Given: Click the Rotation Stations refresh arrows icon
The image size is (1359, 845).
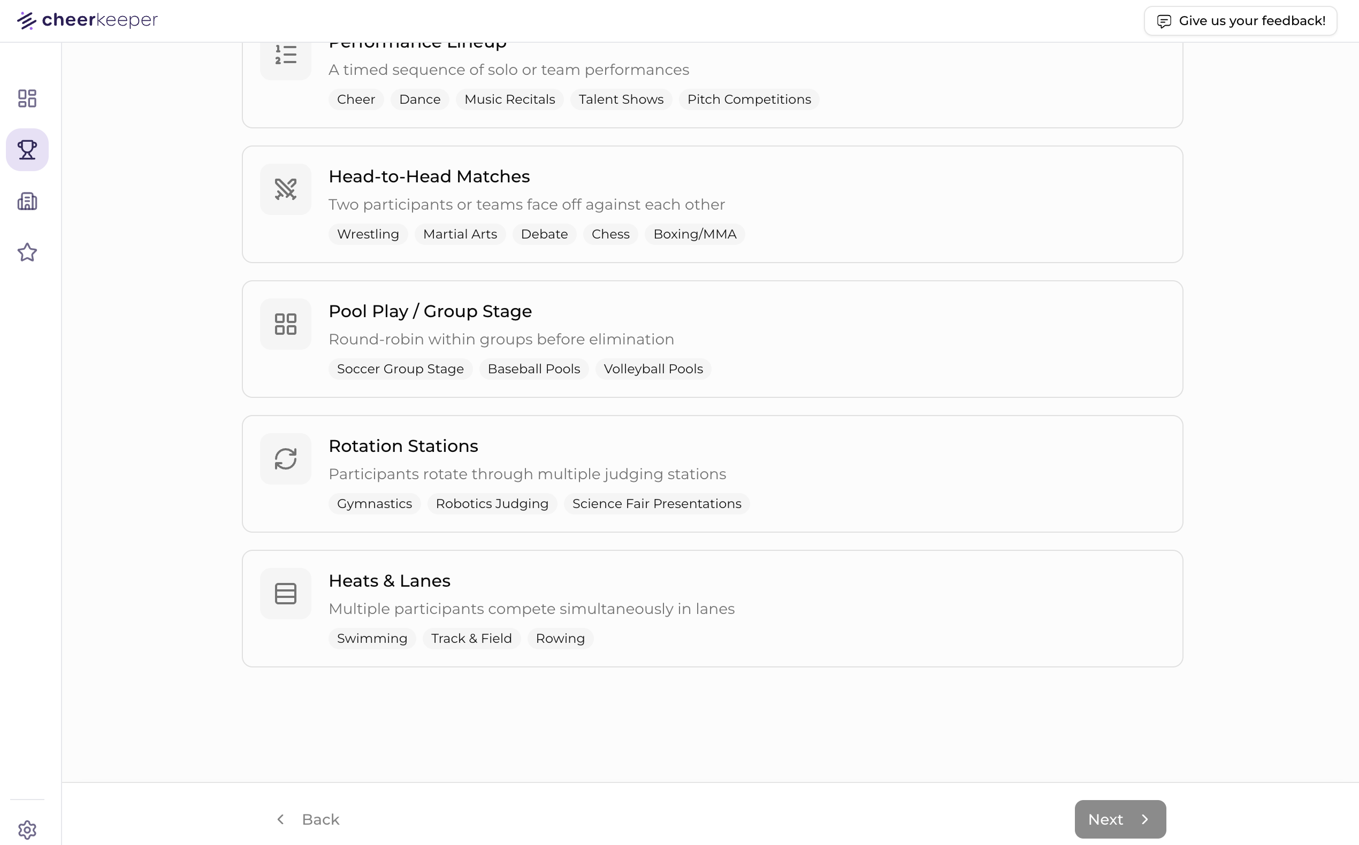Looking at the screenshot, I should point(285,459).
